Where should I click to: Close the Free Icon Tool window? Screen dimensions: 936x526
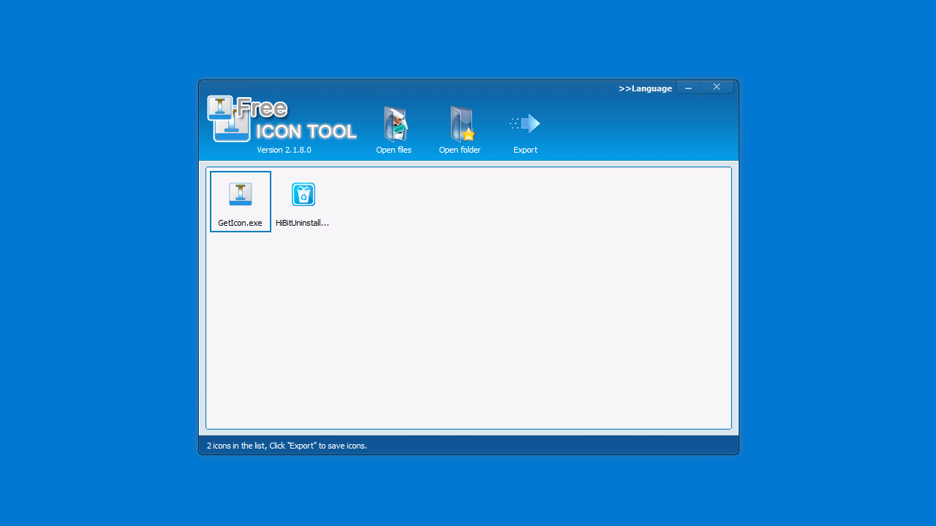pos(717,87)
